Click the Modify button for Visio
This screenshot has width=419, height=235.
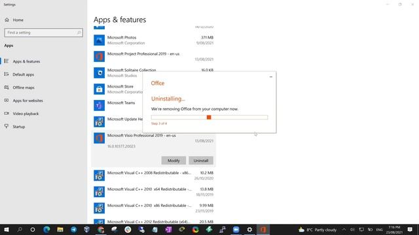(173, 161)
